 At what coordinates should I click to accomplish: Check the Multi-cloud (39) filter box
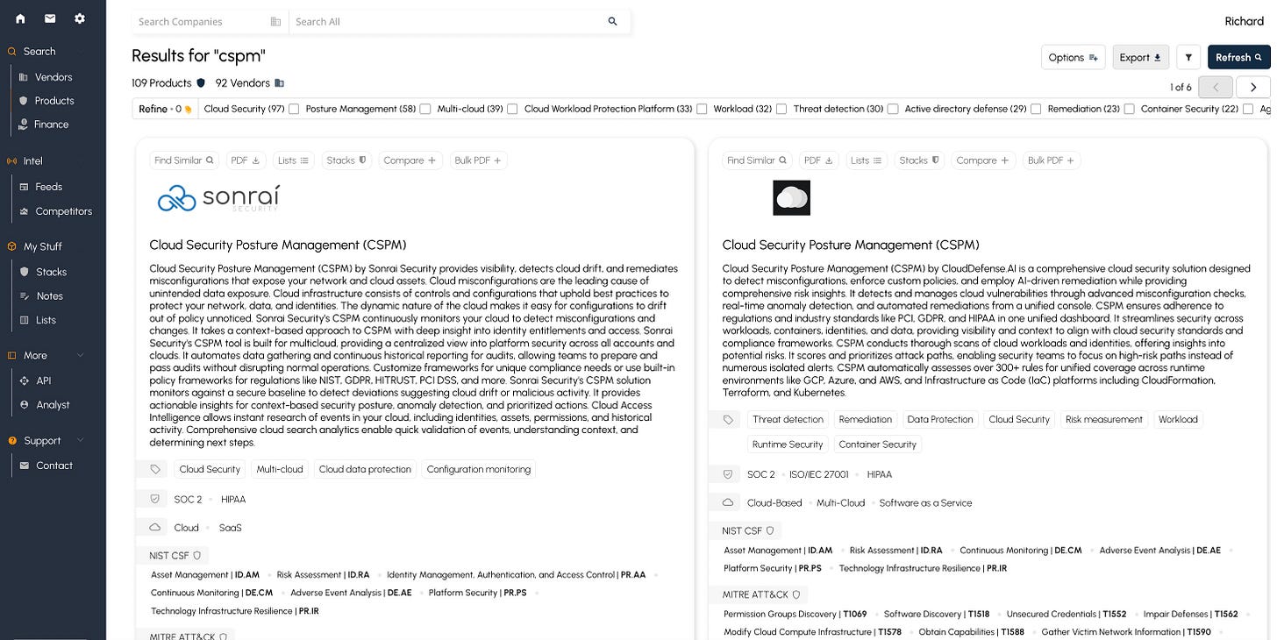point(512,110)
